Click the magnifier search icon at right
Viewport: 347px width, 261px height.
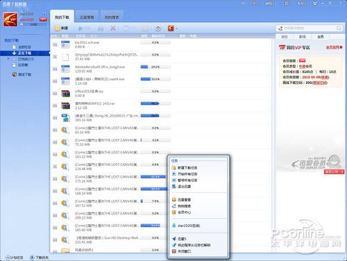tap(339, 28)
